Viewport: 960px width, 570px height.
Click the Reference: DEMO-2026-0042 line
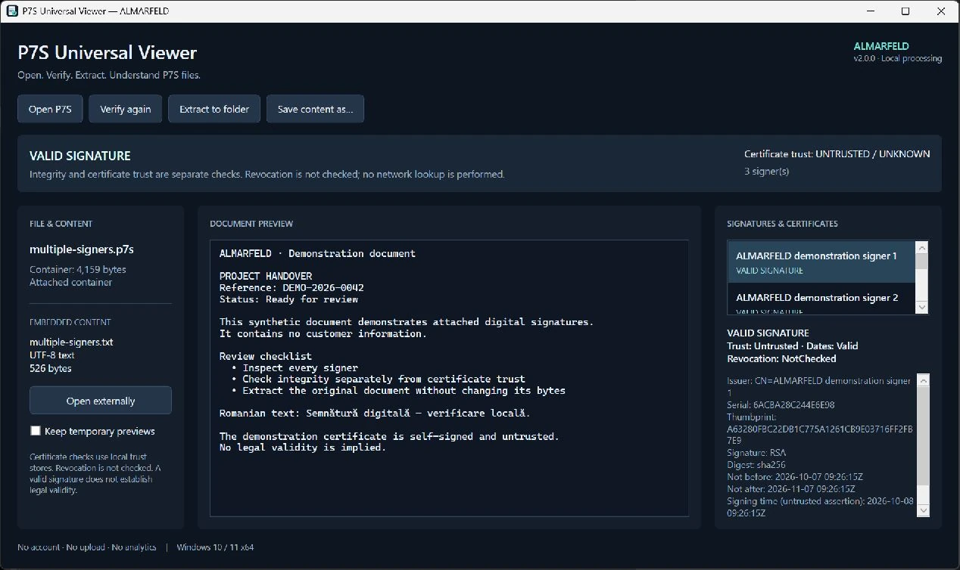click(291, 288)
